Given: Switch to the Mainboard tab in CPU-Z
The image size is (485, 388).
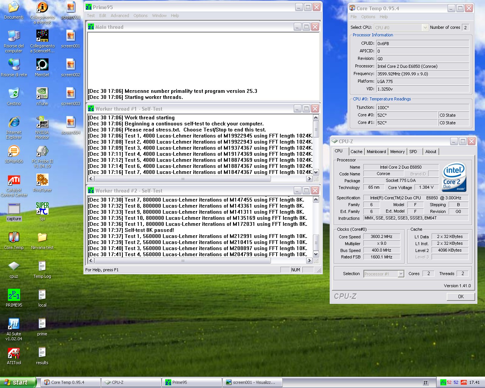Looking at the screenshot, I should [376, 152].
